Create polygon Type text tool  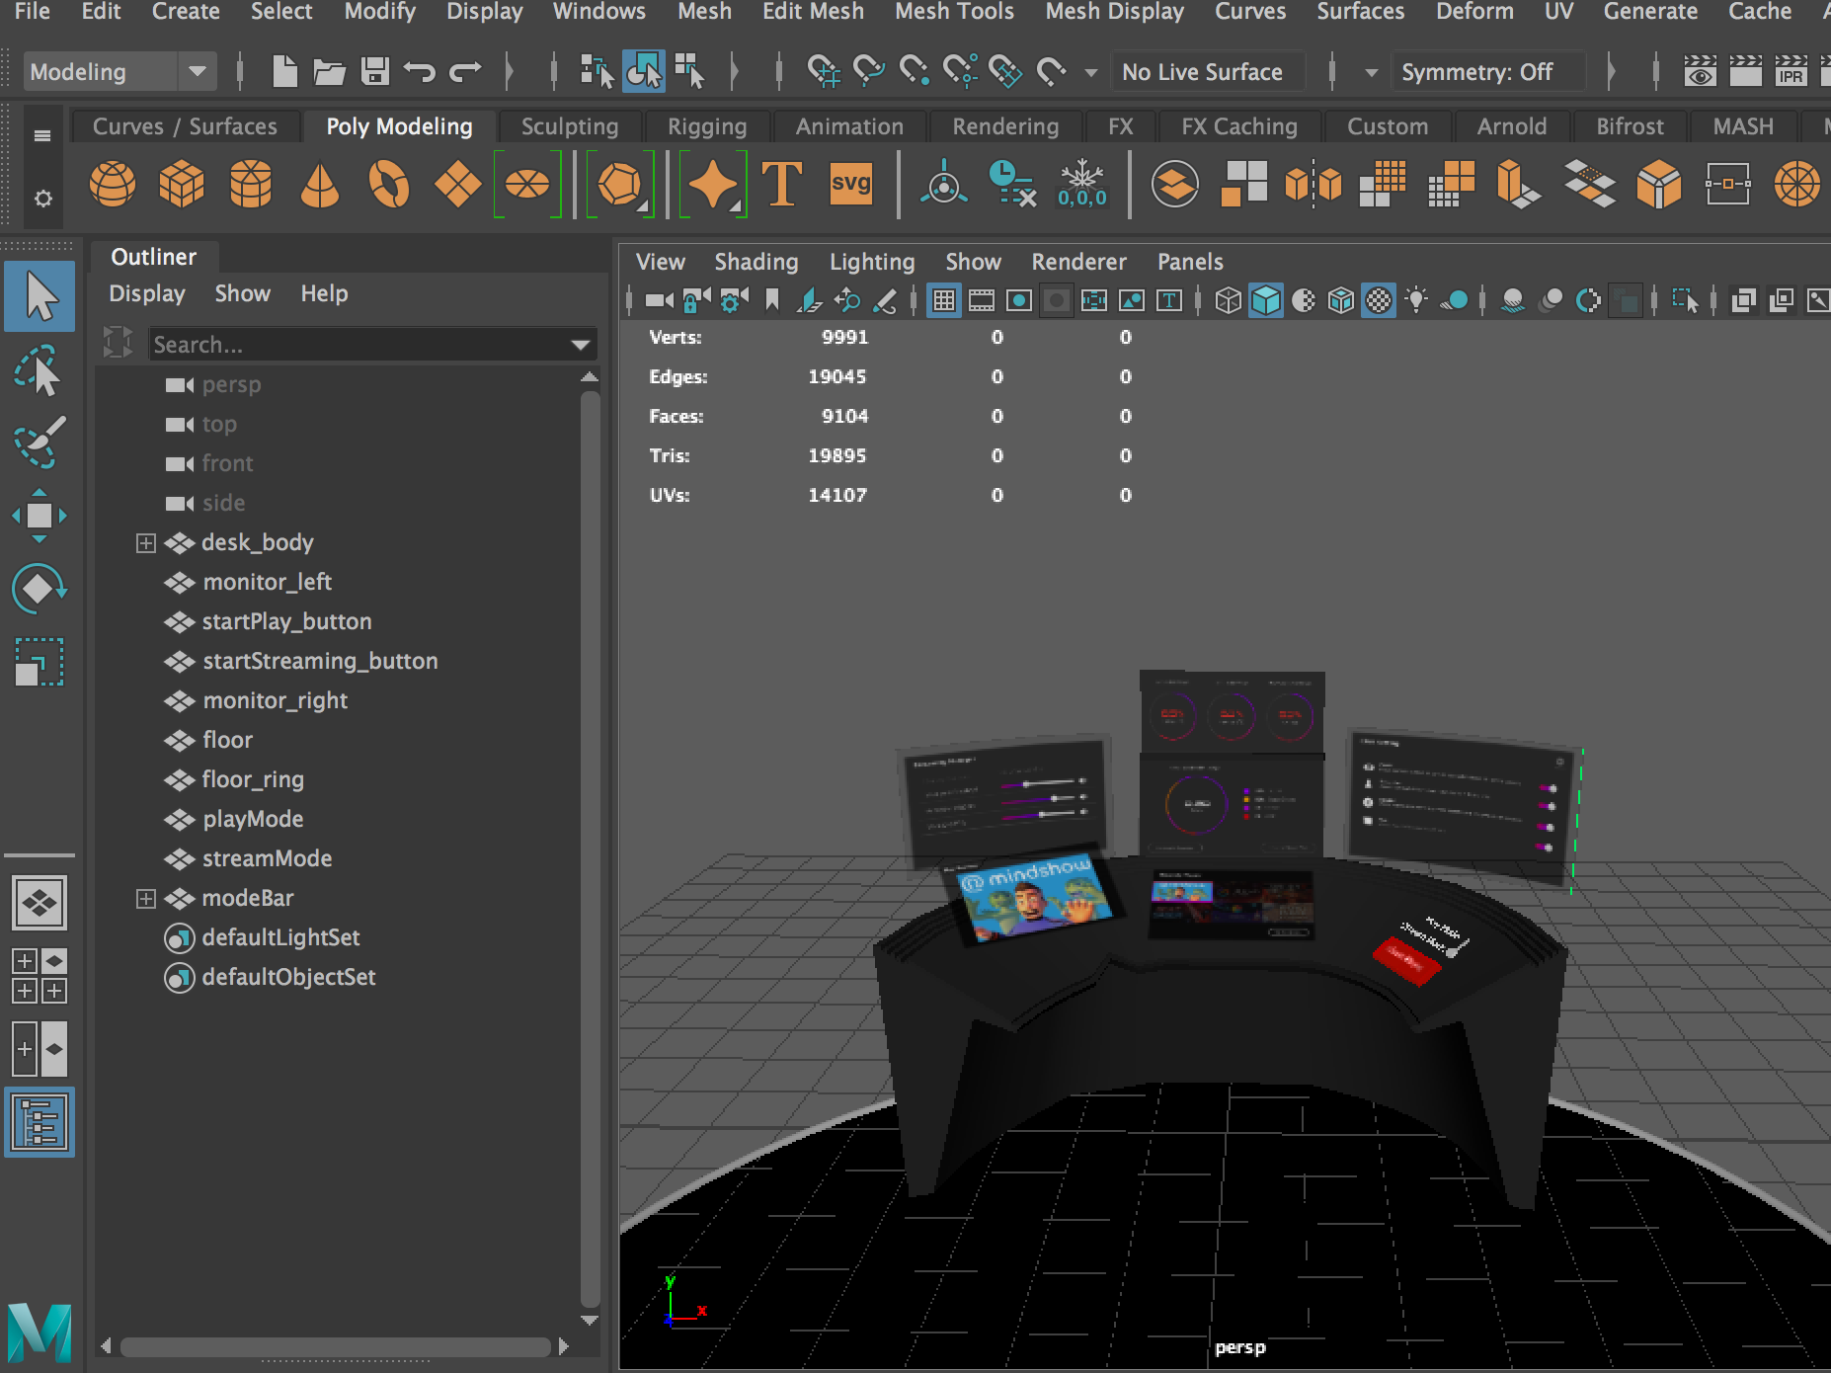(782, 185)
